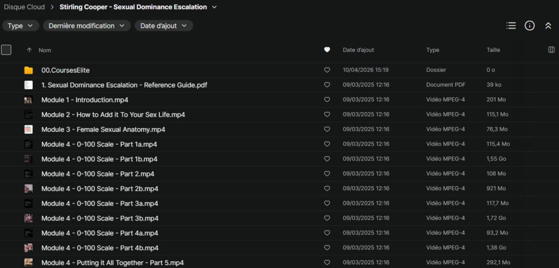Click thumbnail of Module 4 Part 3a video

(28, 203)
